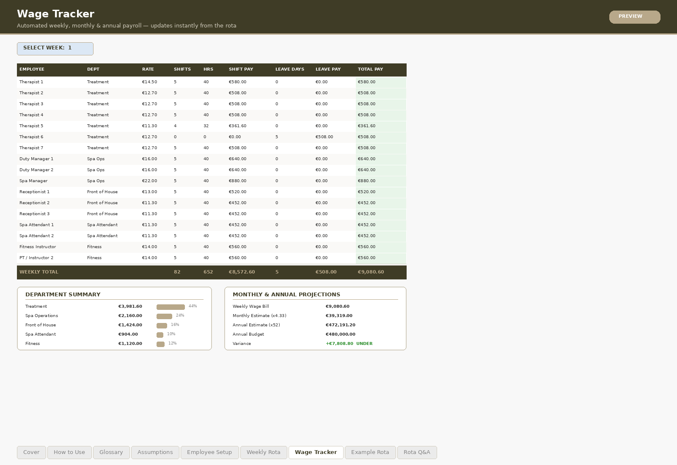
Task: Open the Example Rota tab
Action: (370, 452)
